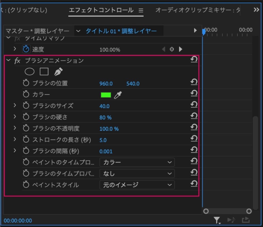This screenshot has height=227, width=263.
Task: Pick a color with the eyedropper
Action: click(118, 95)
